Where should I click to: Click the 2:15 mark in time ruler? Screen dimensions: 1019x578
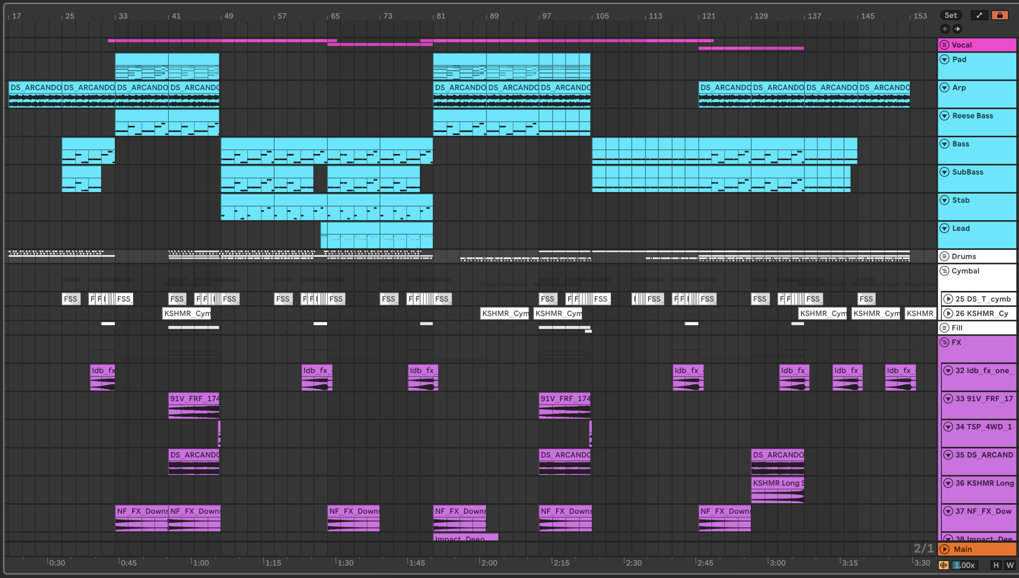(561, 562)
